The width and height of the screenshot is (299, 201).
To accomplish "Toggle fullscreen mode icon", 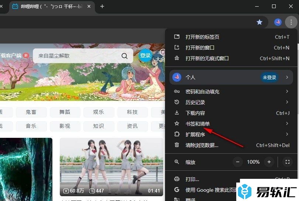I will coord(287,162).
